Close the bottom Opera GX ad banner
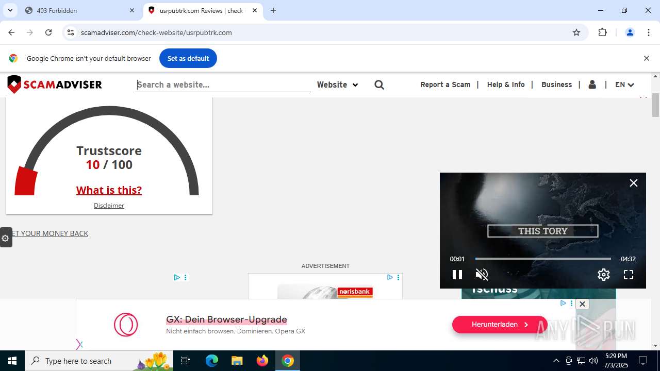 click(582, 304)
